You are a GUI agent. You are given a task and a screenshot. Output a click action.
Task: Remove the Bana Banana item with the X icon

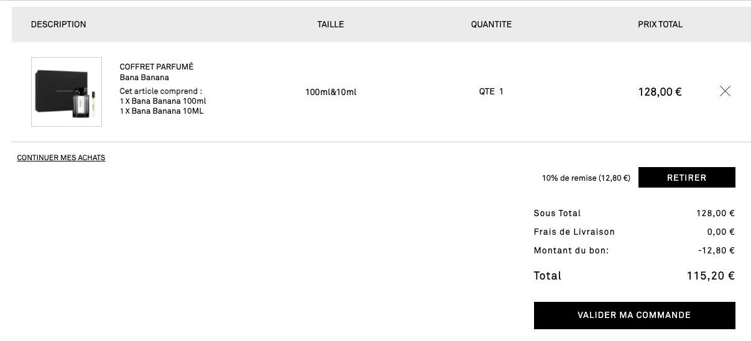[725, 91]
